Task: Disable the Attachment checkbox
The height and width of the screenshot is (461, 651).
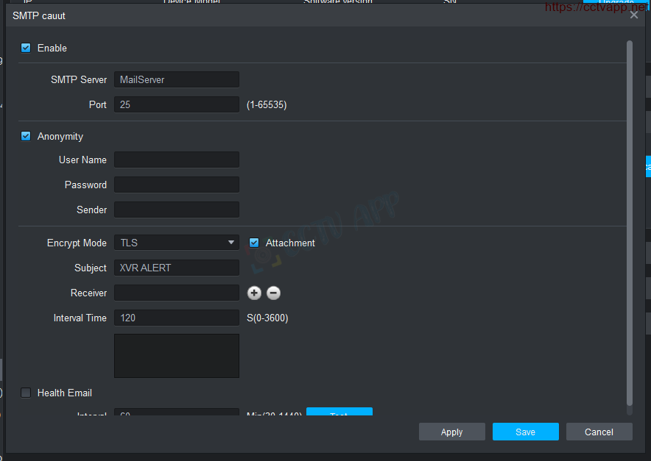Action: pos(254,243)
